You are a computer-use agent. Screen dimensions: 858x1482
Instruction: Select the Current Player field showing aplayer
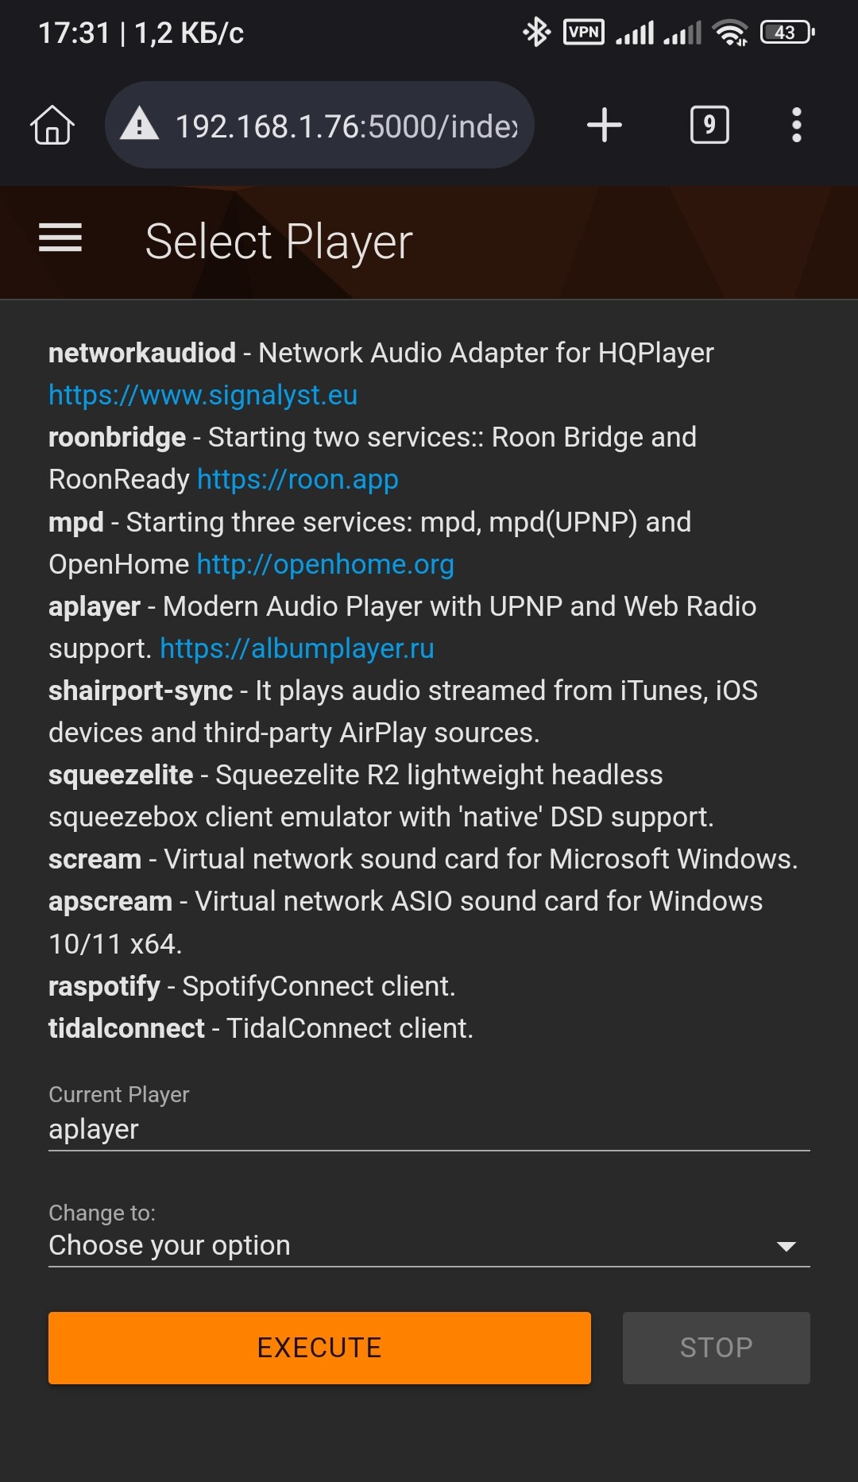(x=429, y=1129)
